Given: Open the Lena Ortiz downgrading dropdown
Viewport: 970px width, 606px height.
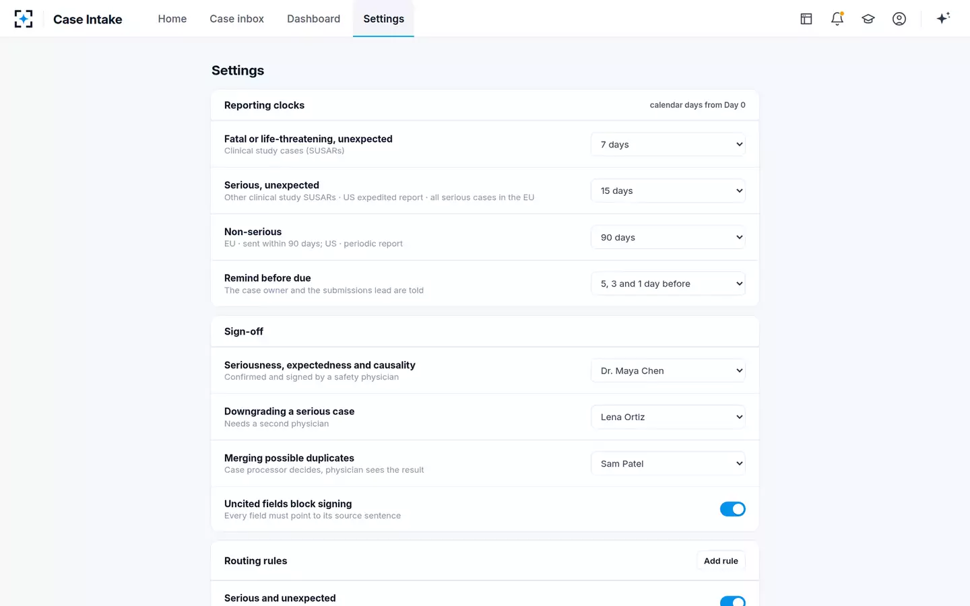Looking at the screenshot, I should [x=668, y=417].
